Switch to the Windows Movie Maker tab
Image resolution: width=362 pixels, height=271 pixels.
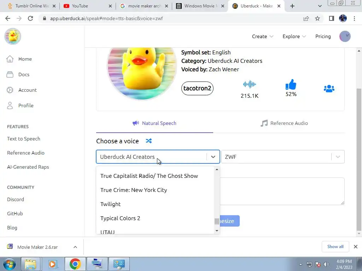pos(200,6)
